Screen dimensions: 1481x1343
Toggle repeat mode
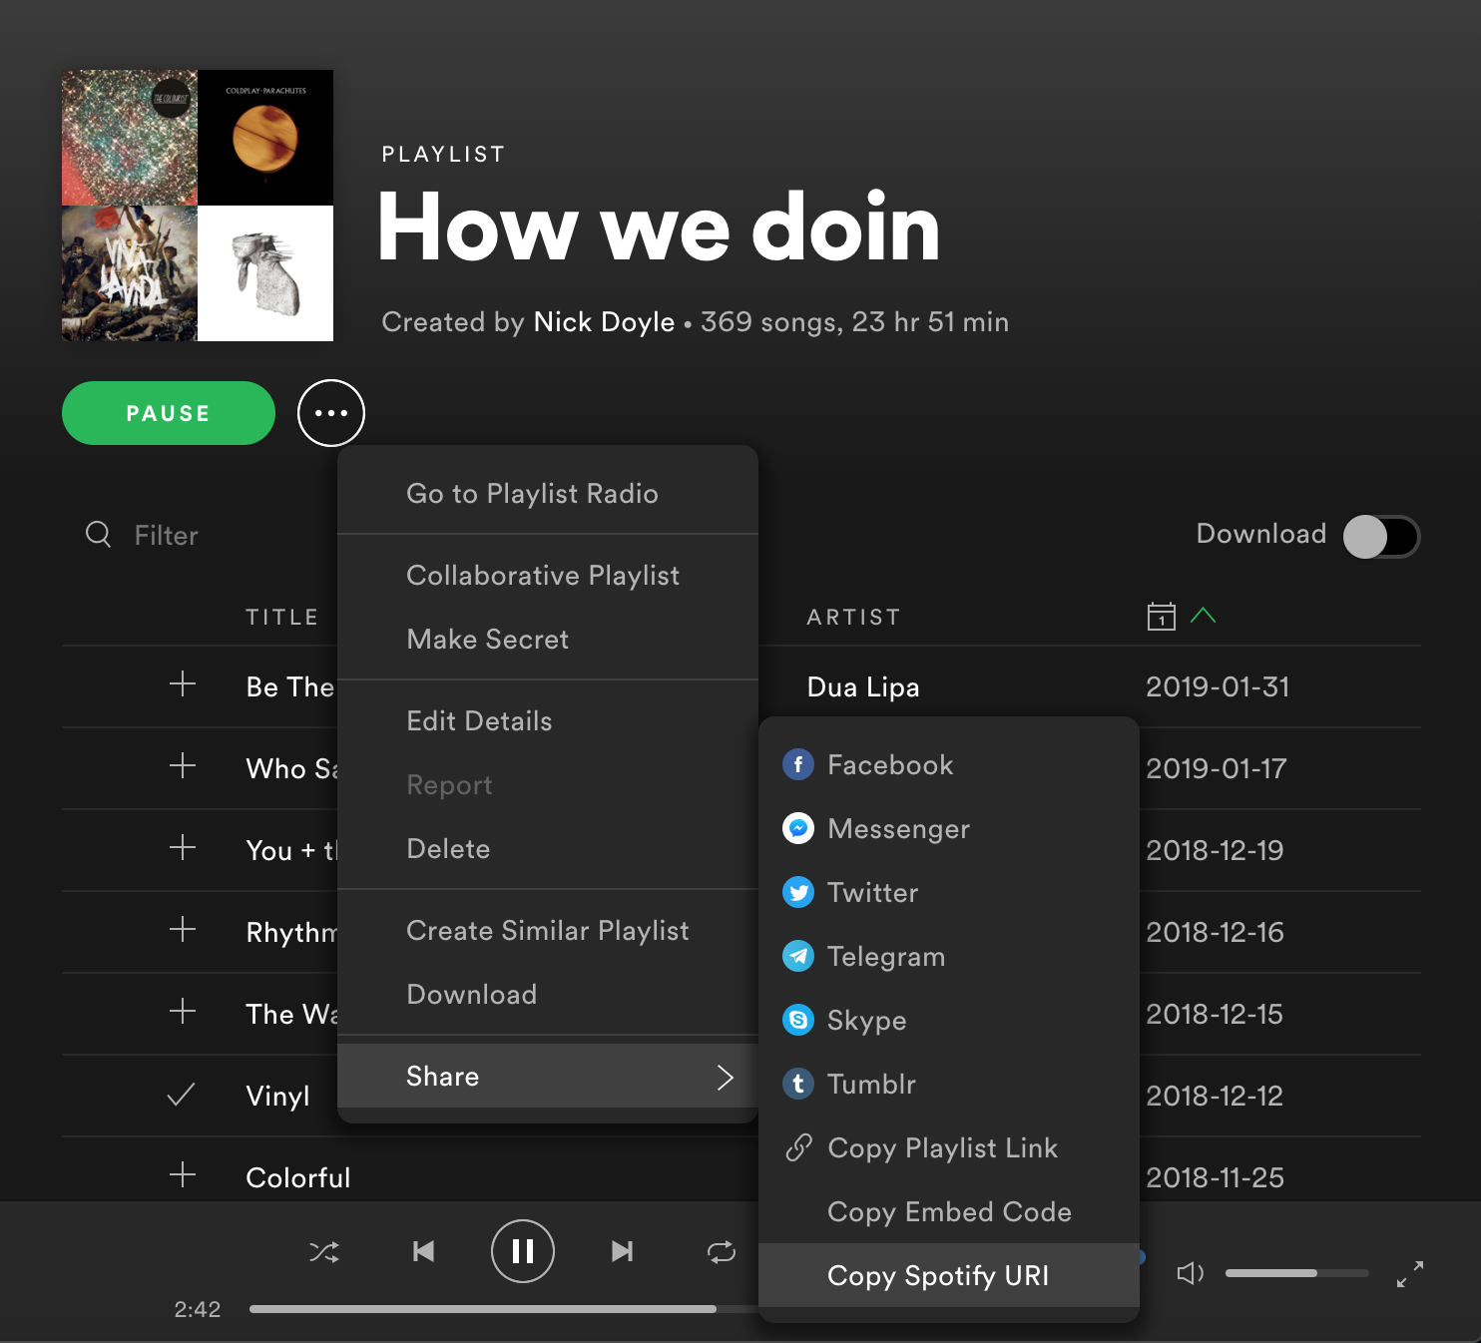[x=721, y=1251]
